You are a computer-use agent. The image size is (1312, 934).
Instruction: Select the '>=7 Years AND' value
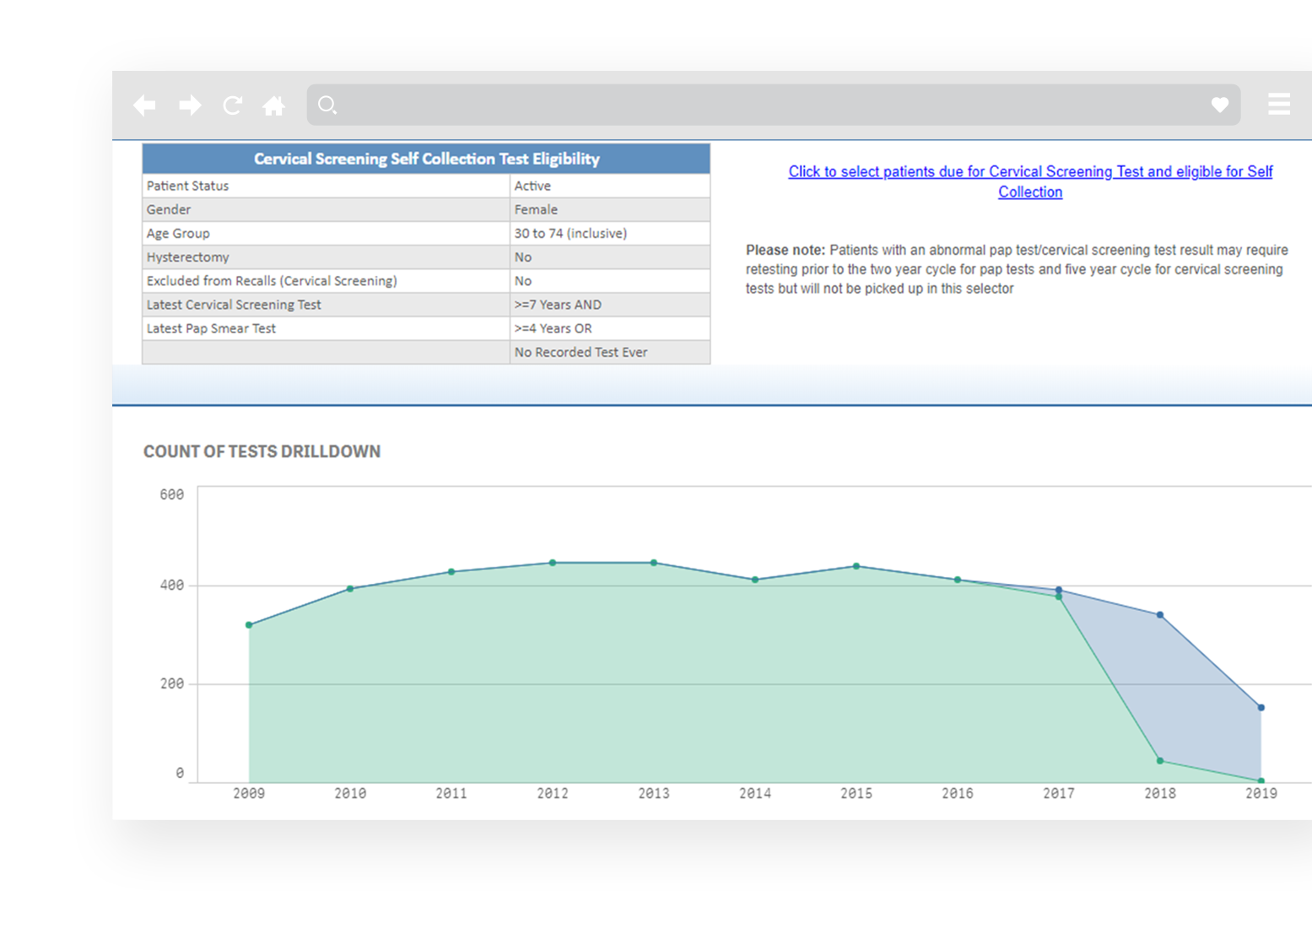coord(558,305)
